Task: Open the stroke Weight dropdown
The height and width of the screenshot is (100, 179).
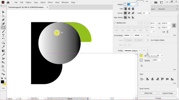Action: (136, 4)
